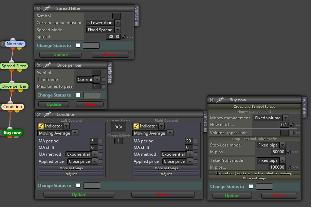The height and width of the screenshot is (209, 312).
Task: Expand Group and Symbol to use section
Action: pos(254,107)
